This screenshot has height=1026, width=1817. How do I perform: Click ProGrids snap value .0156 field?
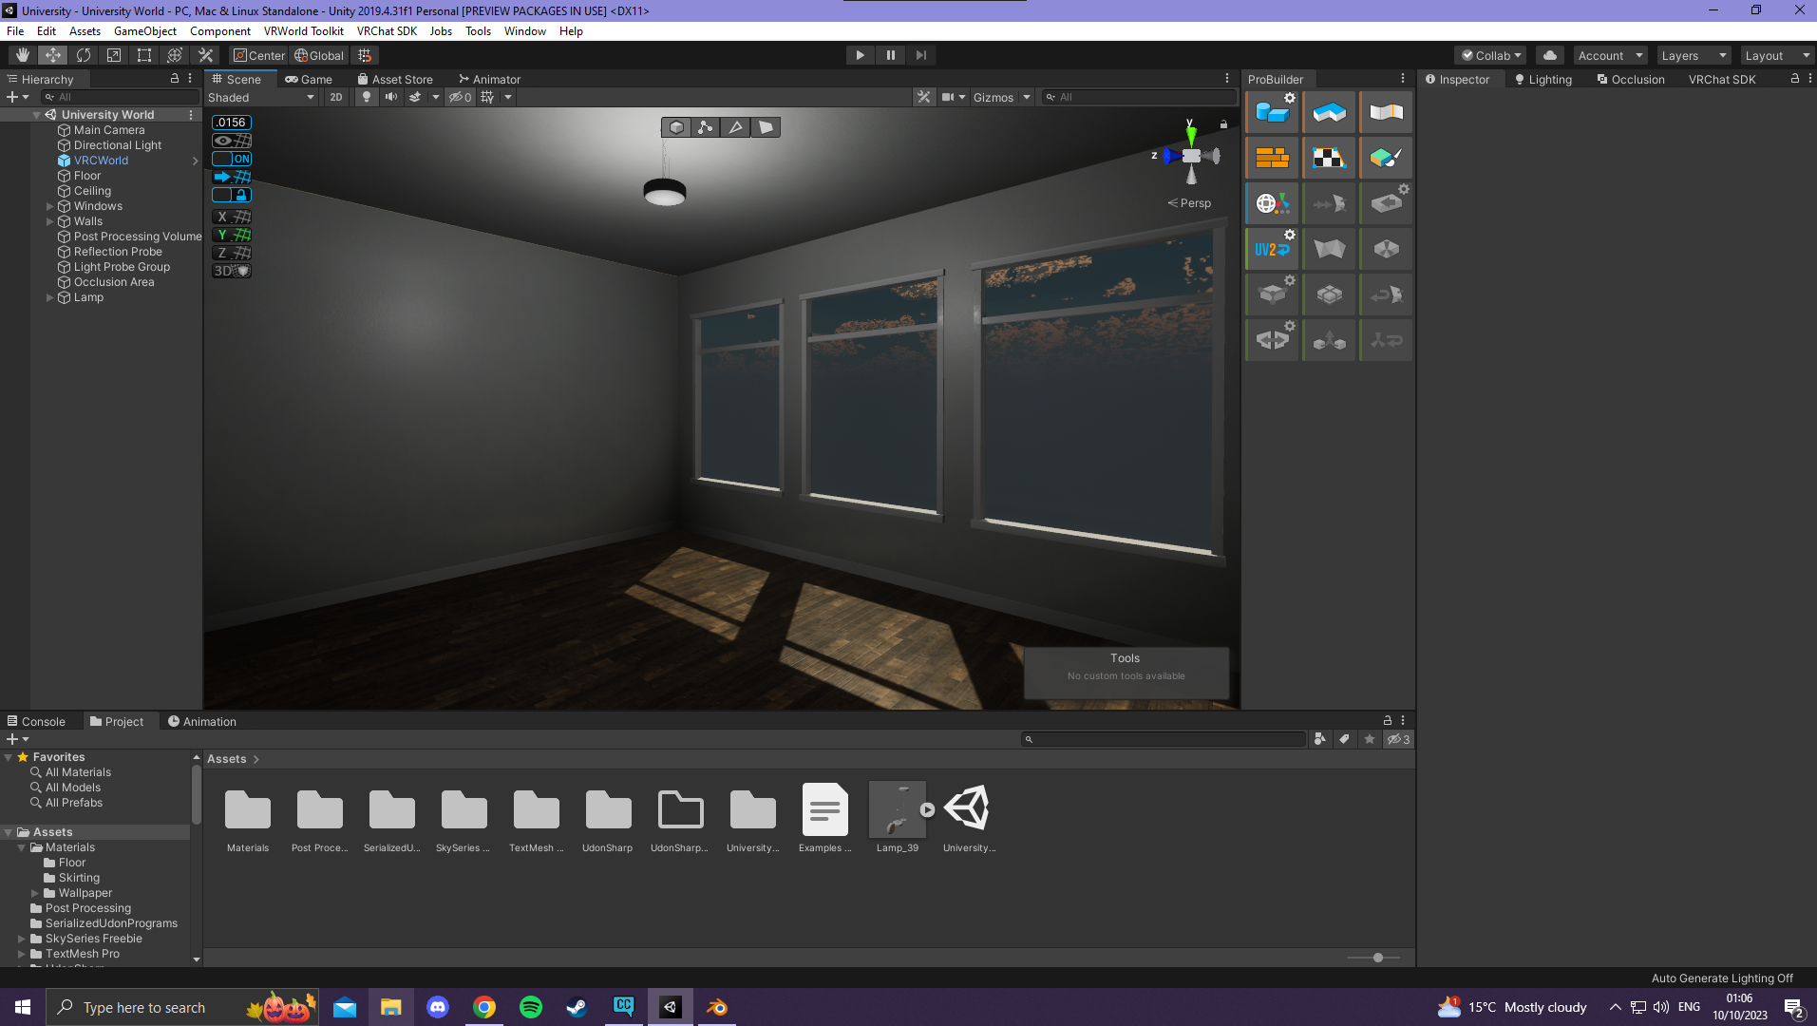231,123
